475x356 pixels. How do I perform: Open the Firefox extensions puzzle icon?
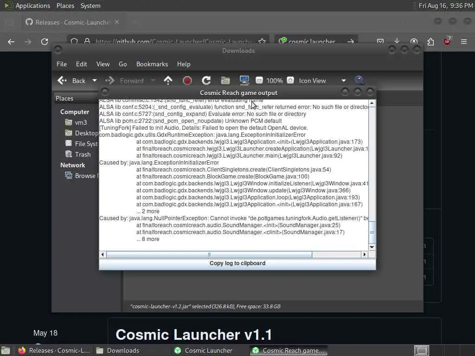430,41
